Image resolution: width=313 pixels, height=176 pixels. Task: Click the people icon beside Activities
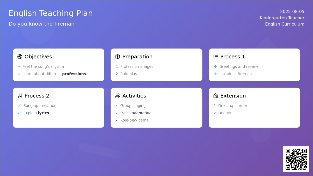click(x=118, y=96)
